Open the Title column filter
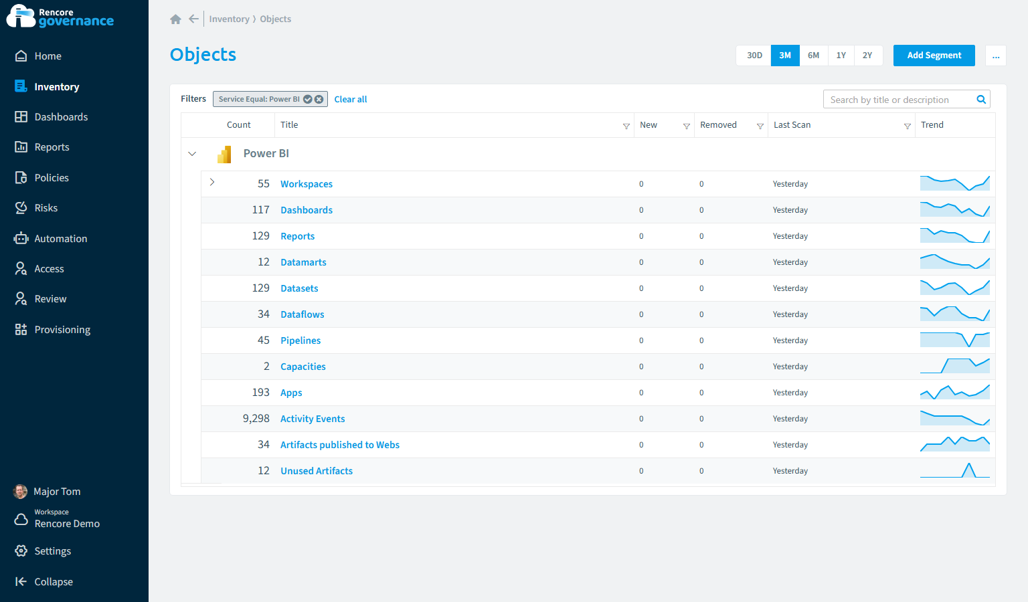This screenshot has width=1028, height=602. pos(626,126)
